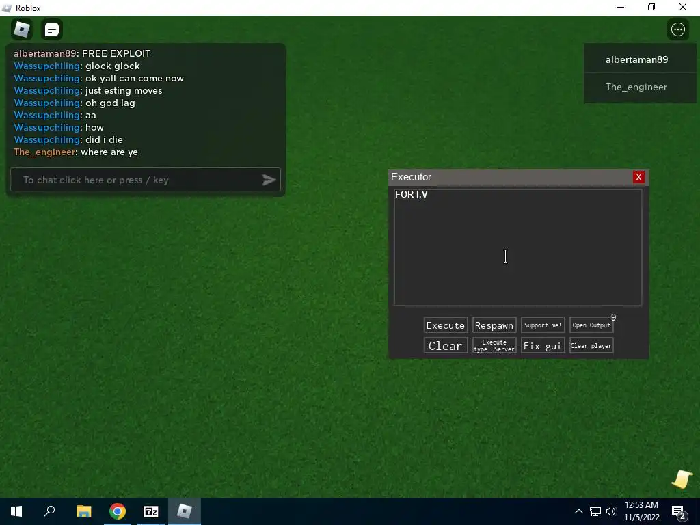Image resolution: width=700 pixels, height=525 pixels.
Task: Click The_engineer's name in chat
Action: (x=44, y=152)
